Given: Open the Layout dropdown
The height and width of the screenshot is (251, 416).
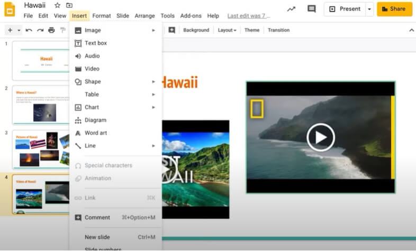Looking at the screenshot, I should [227, 30].
